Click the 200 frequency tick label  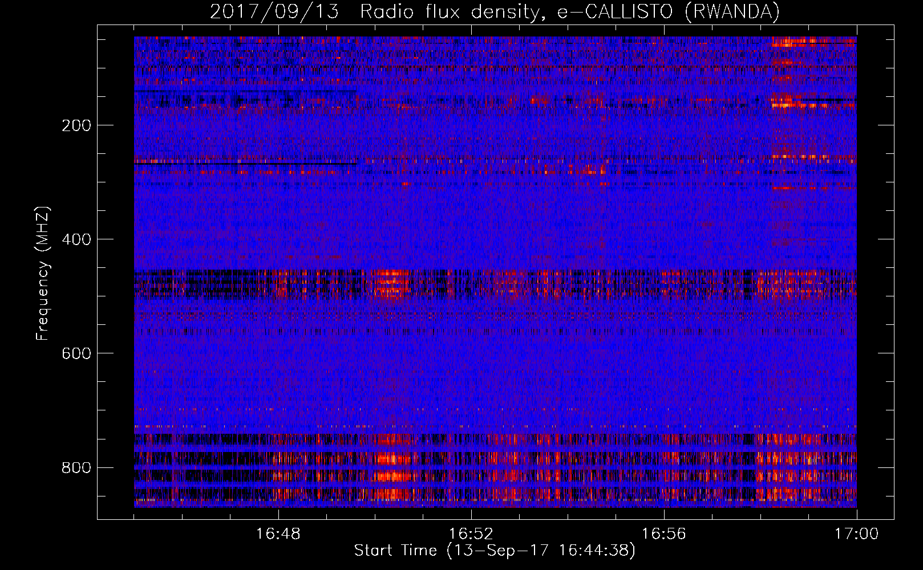[x=76, y=125]
